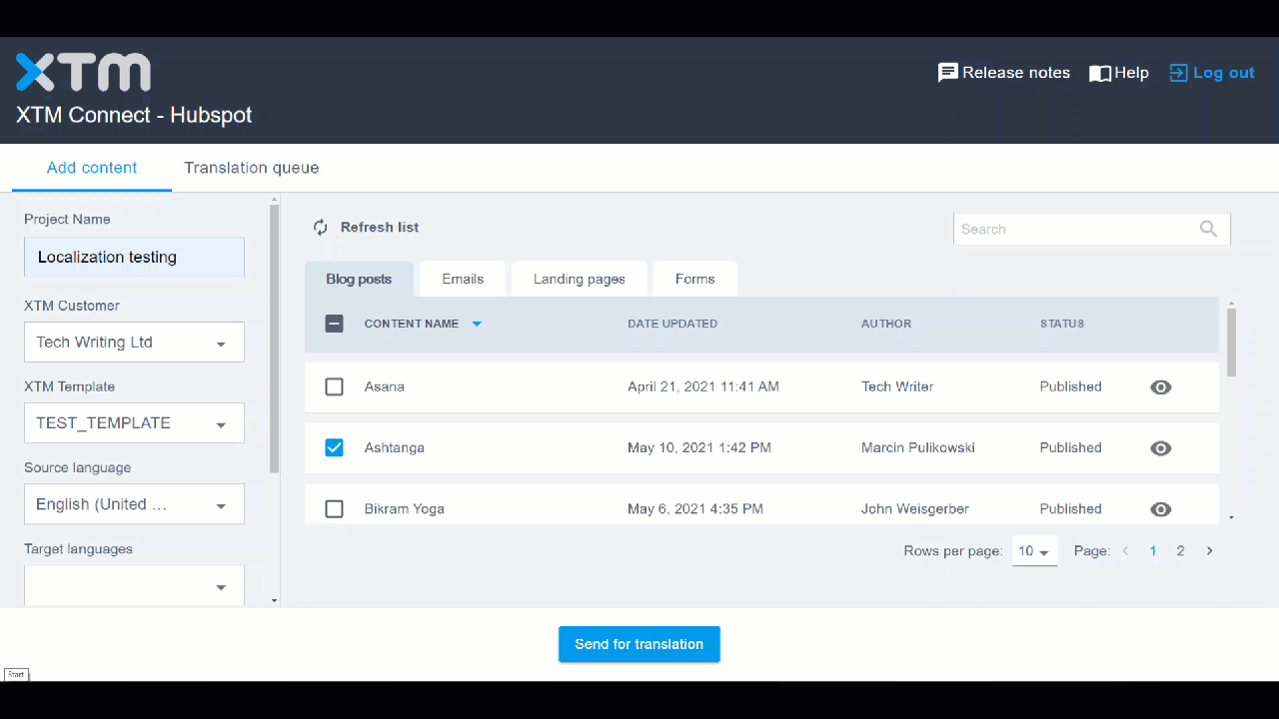Viewport: 1279px width, 719px height.
Task: Click the select-all checkbox in header
Action: point(334,323)
